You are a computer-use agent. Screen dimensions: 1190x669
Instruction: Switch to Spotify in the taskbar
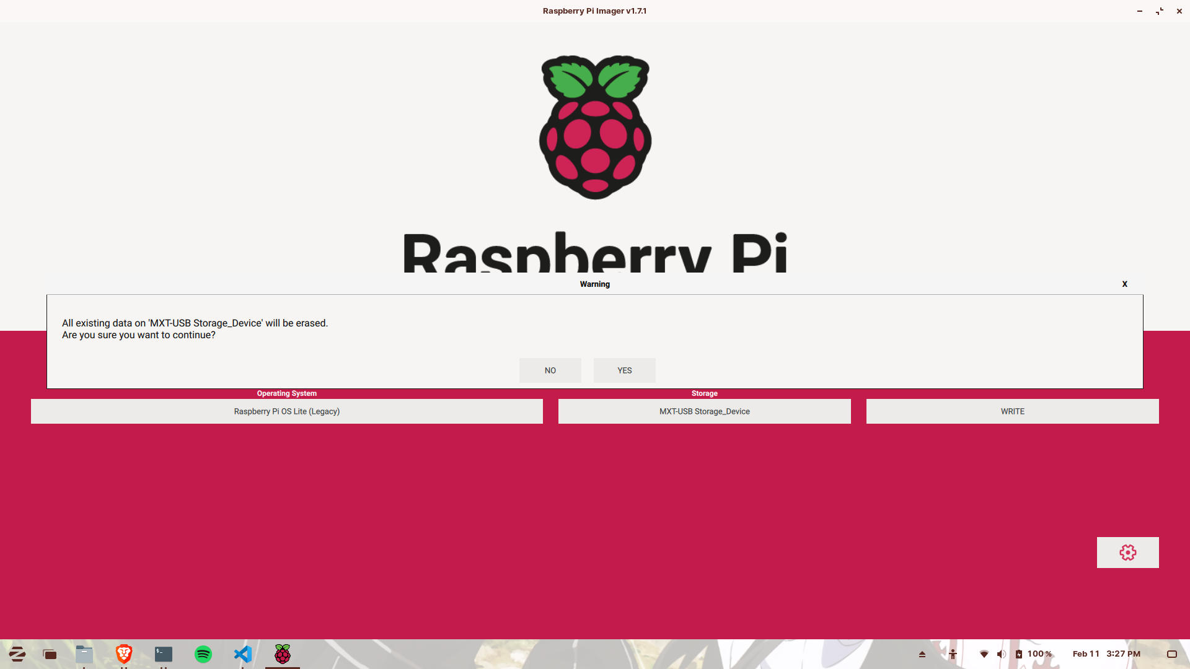pyautogui.click(x=203, y=654)
